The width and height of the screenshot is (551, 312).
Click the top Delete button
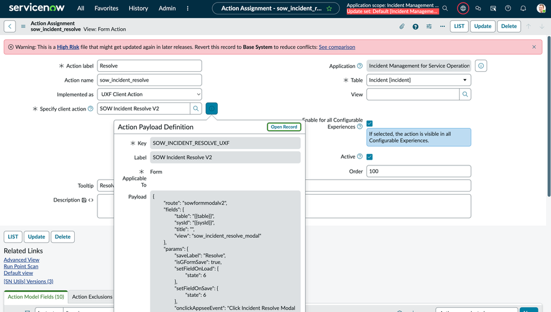point(509,26)
